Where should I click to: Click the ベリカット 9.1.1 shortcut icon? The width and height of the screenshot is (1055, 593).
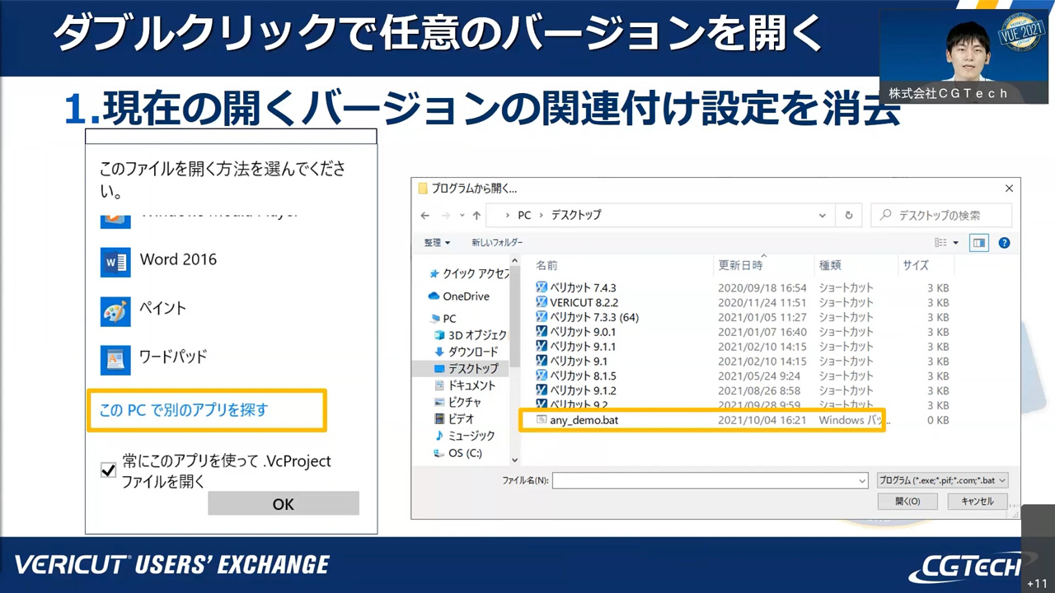click(x=542, y=347)
